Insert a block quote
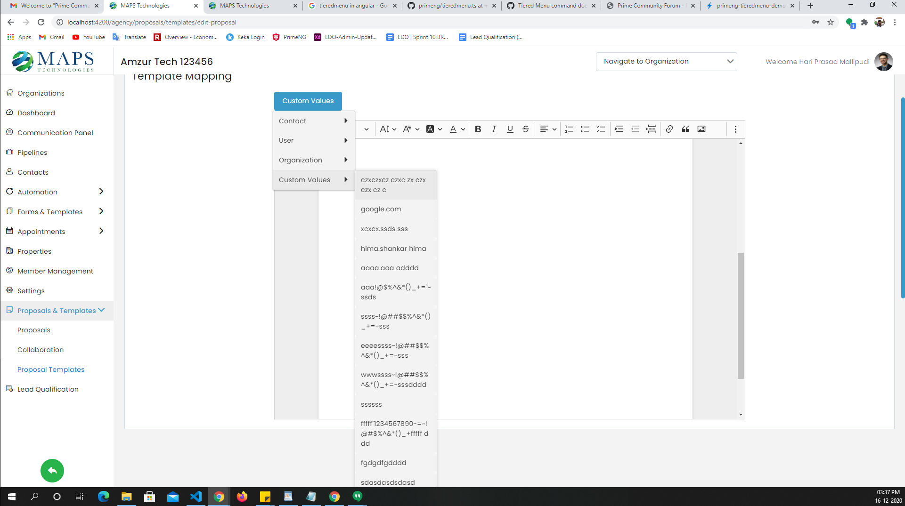 (x=685, y=129)
